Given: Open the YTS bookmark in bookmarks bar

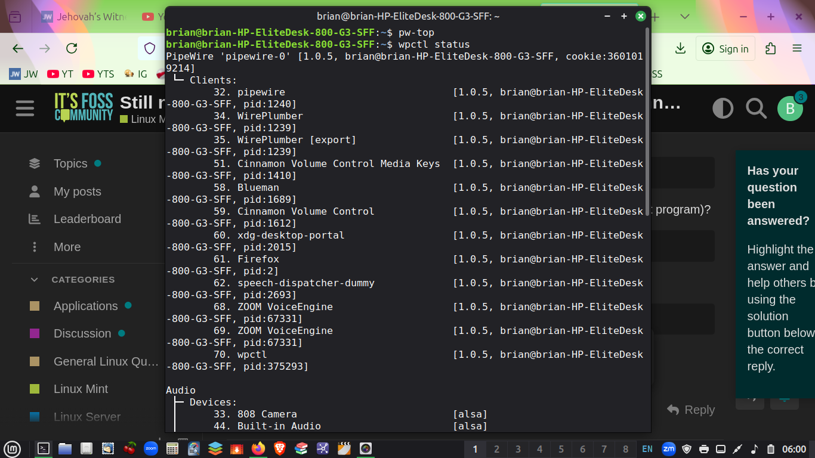Looking at the screenshot, I should pos(98,74).
